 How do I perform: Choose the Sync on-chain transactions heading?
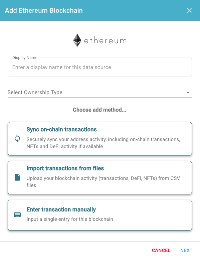[x=61, y=129]
